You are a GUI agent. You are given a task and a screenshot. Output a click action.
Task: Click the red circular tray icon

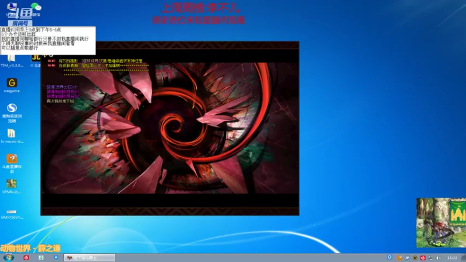[x=423, y=258]
